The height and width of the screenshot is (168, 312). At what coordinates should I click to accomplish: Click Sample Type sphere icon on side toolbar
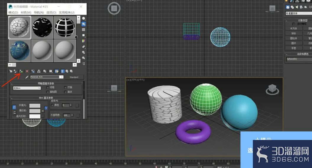pyautogui.click(x=84, y=19)
